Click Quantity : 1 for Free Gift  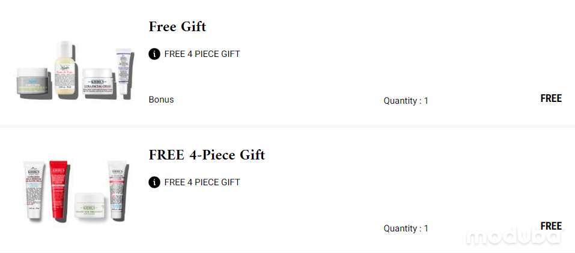(406, 101)
